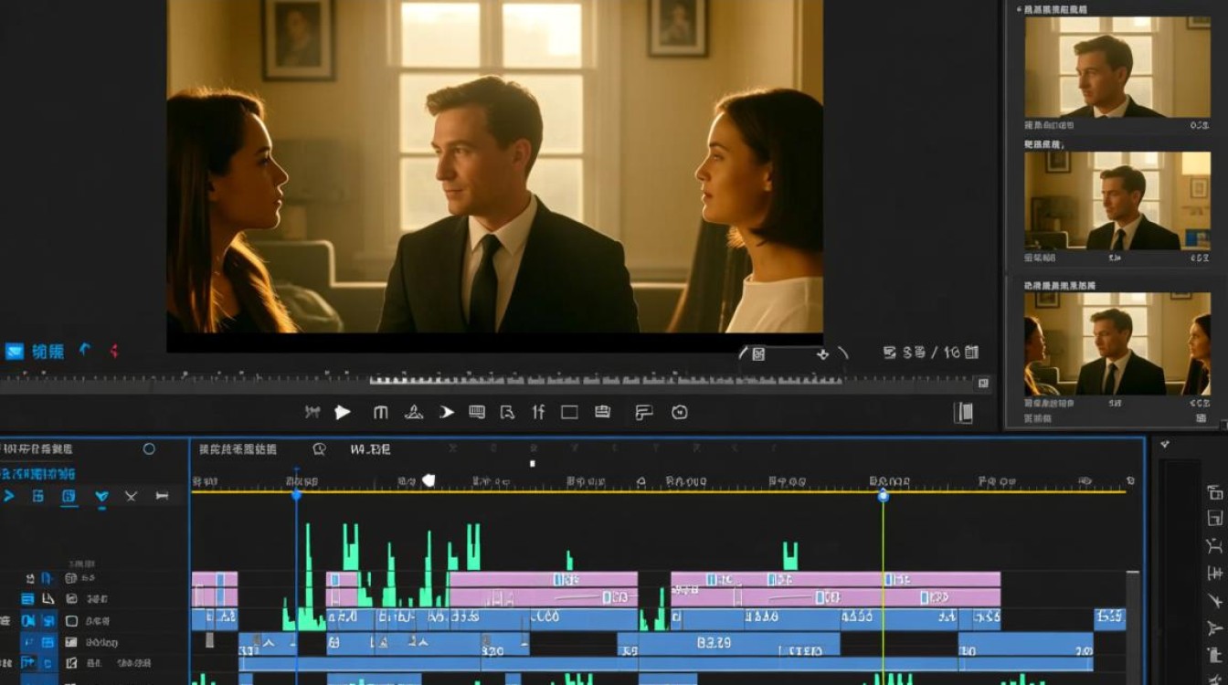Click the white X-shaped tool icon above track headers
The height and width of the screenshot is (685, 1228).
131,496
